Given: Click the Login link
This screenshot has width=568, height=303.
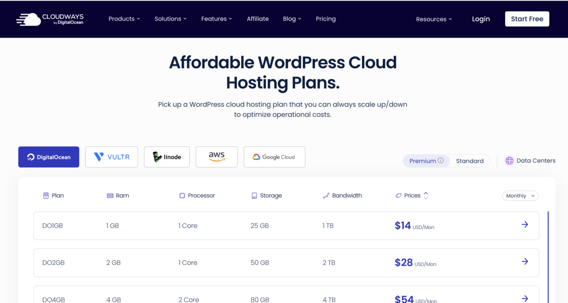Looking at the screenshot, I should point(481,19).
